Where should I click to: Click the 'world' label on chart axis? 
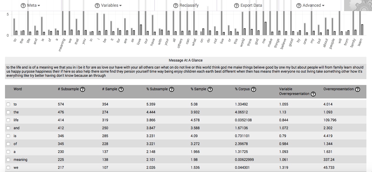coord(243,43)
